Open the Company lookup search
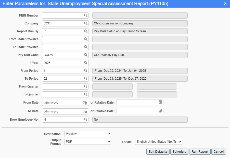The height and width of the screenshot is (158, 230). [x=86, y=23]
